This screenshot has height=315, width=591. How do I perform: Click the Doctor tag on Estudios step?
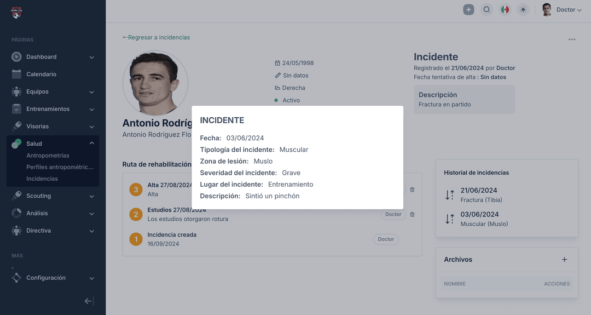[x=393, y=214]
